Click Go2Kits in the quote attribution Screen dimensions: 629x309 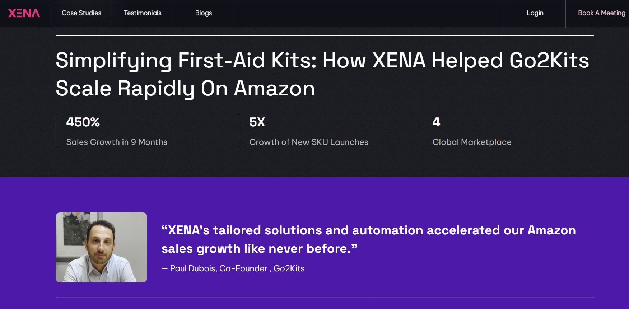tap(289, 268)
